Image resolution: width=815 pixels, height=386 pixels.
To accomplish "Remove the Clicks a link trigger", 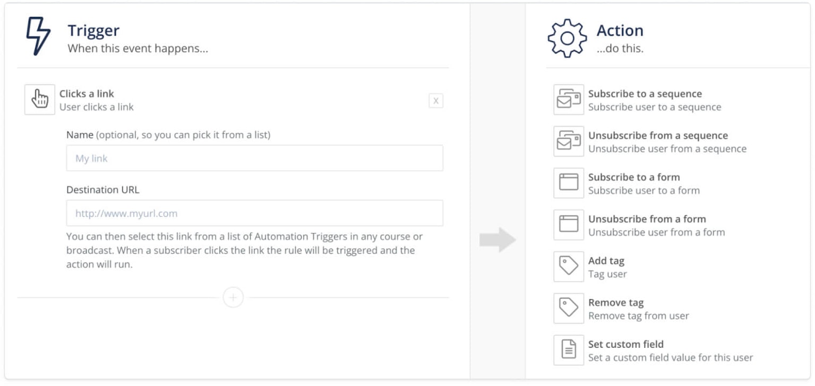I will 435,101.
